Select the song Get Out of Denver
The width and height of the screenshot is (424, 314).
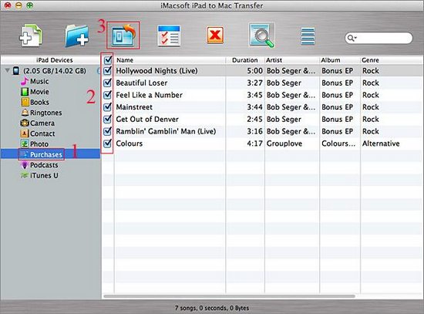147,119
